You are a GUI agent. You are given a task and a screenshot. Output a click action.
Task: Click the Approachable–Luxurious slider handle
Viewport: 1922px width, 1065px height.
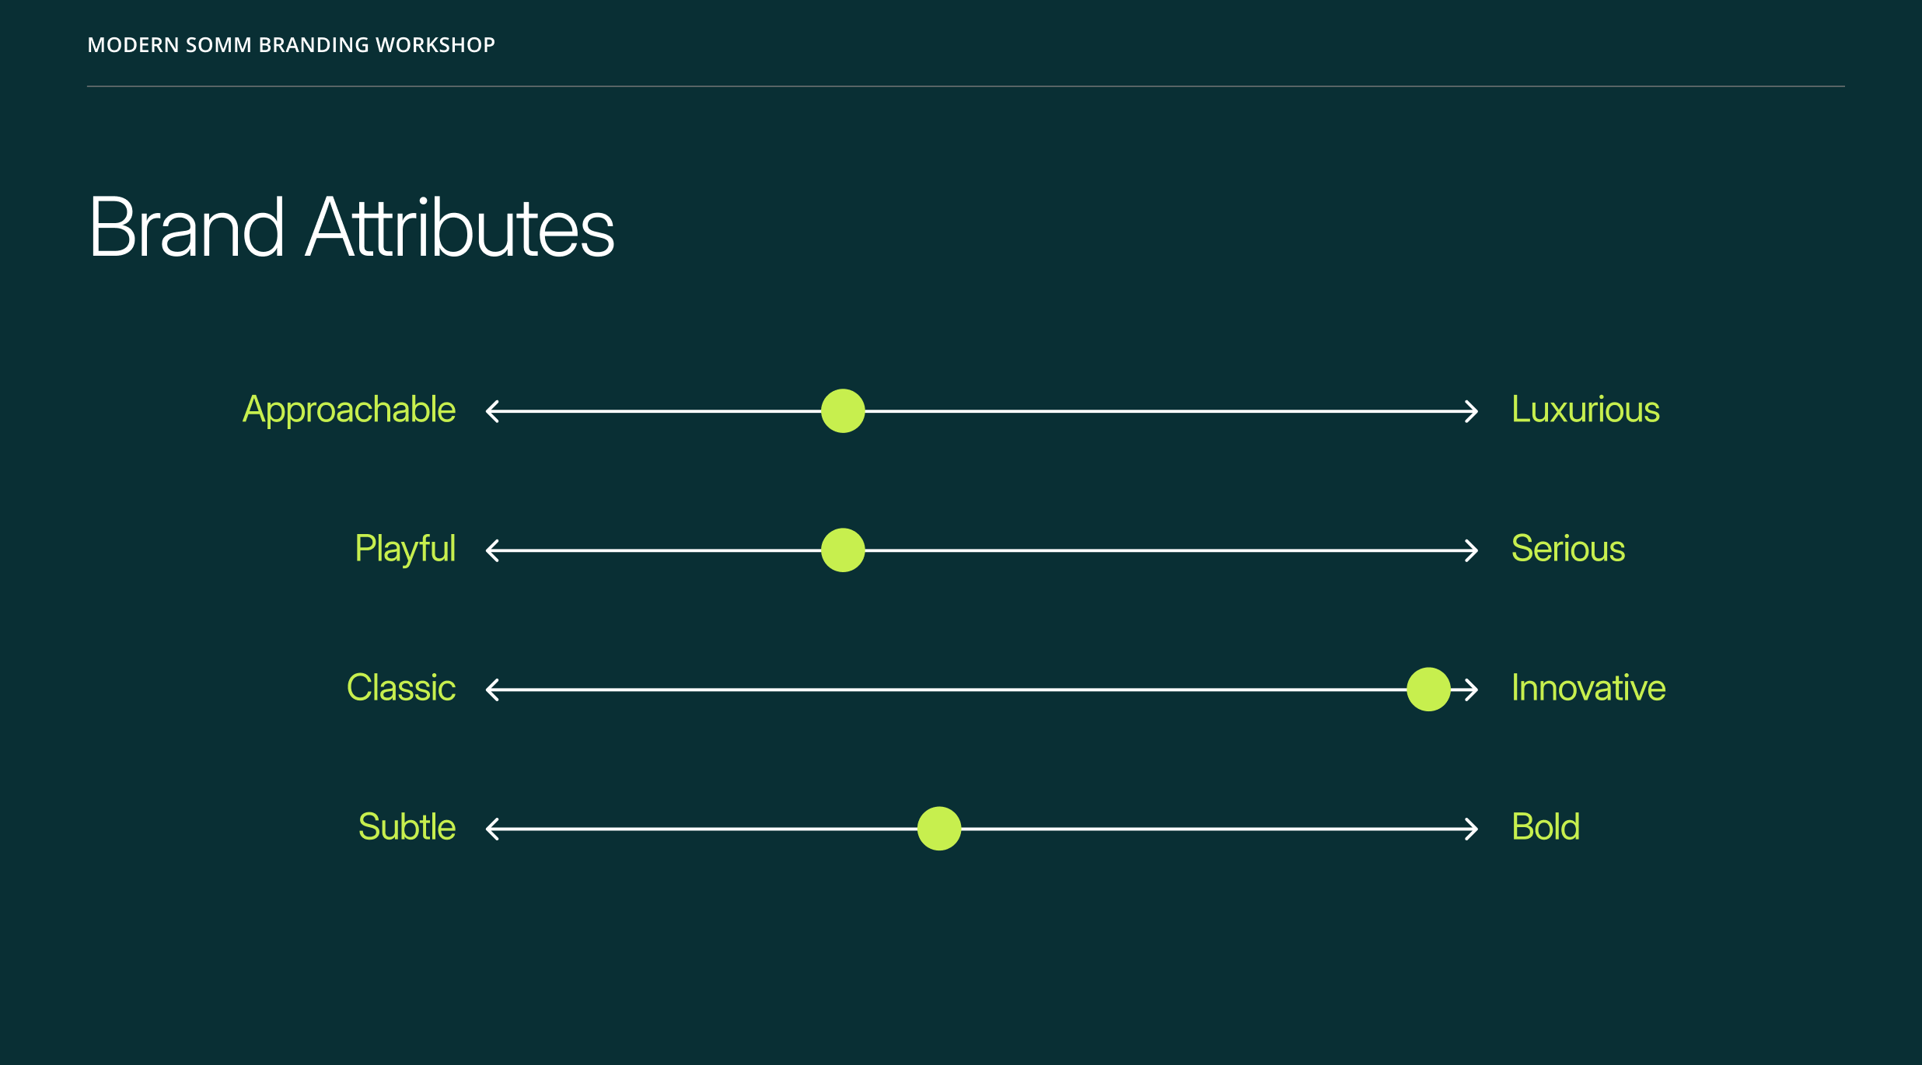pos(843,410)
